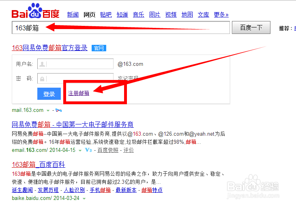The width and height of the screenshot is (296, 206).
Task: Open the 地图 maps tab
Action: click(187, 15)
